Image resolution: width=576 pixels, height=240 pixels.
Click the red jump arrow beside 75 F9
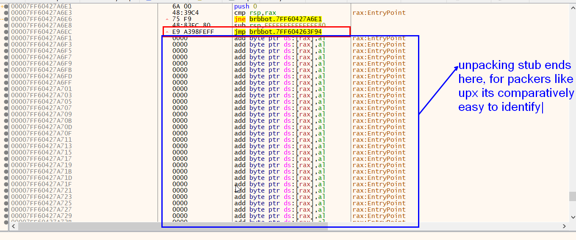(x=167, y=19)
